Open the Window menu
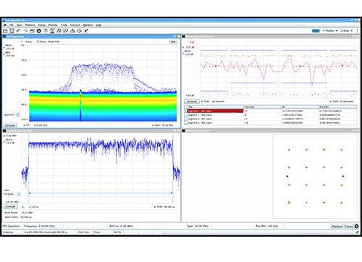The width and height of the screenshot is (362, 262). pyautogui.click(x=88, y=25)
